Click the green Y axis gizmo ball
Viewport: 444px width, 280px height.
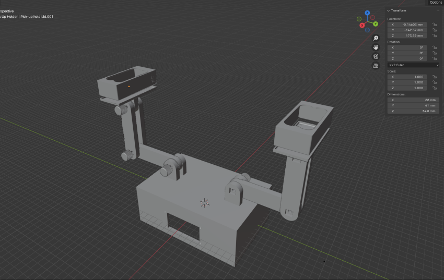(376, 24)
